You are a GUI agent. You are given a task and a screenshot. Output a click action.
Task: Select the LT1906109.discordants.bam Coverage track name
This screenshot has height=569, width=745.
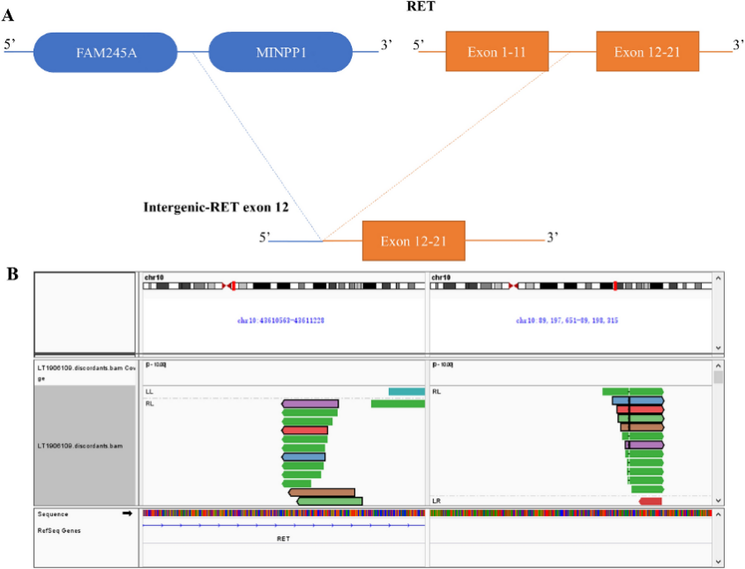85,371
